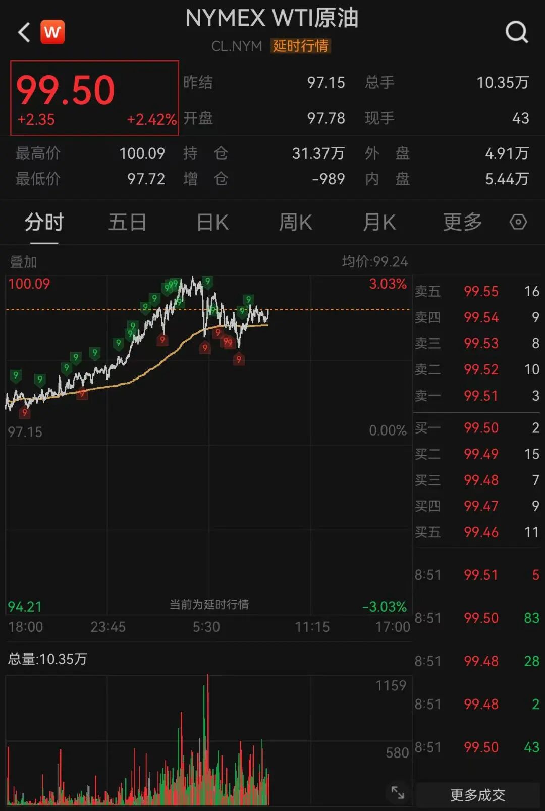Viewport: 545px width, 811px height.
Task: Tap the NYMEX WTI原油 title
Action: [272, 18]
